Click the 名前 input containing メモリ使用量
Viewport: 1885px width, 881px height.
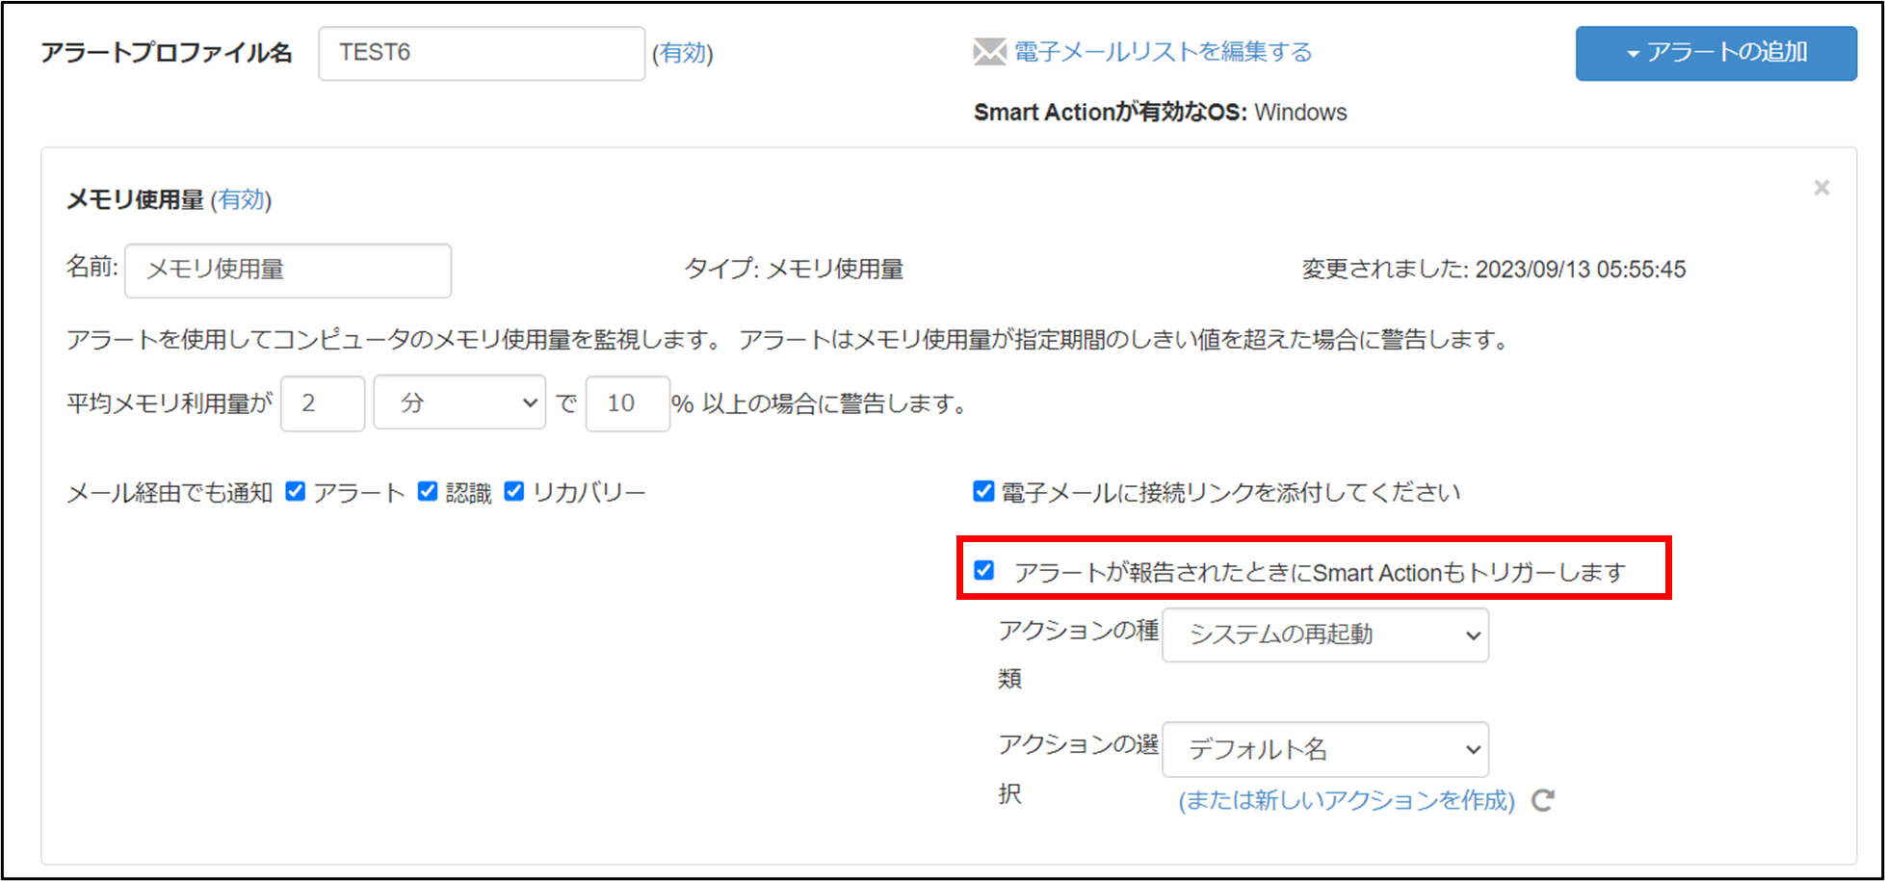[x=288, y=270]
